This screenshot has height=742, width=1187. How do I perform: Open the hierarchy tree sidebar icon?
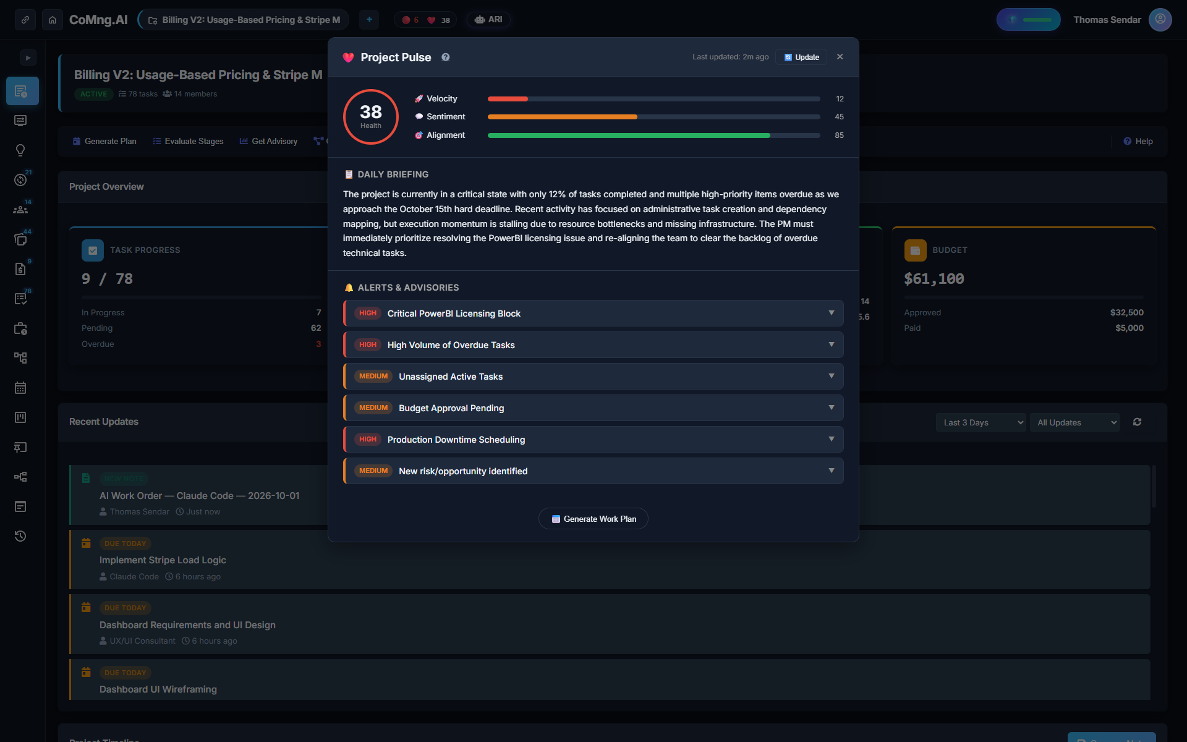[20, 358]
